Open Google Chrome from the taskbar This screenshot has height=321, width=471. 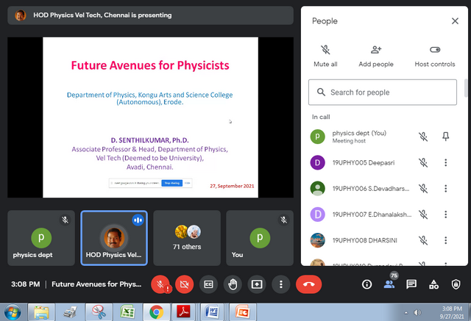(x=156, y=311)
